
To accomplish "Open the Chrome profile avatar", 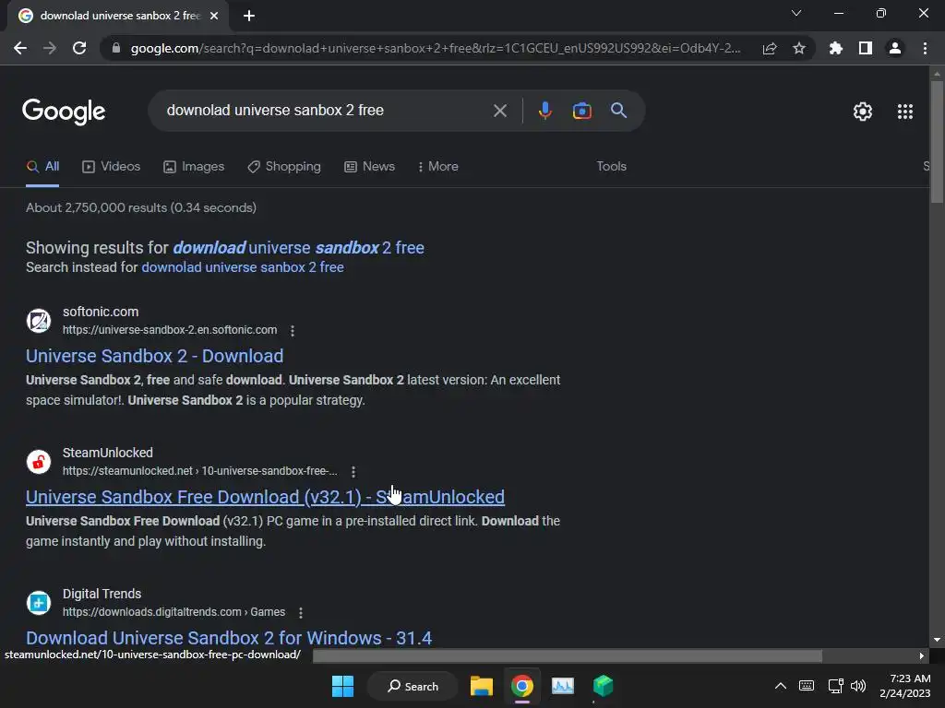I will [x=895, y=48].
